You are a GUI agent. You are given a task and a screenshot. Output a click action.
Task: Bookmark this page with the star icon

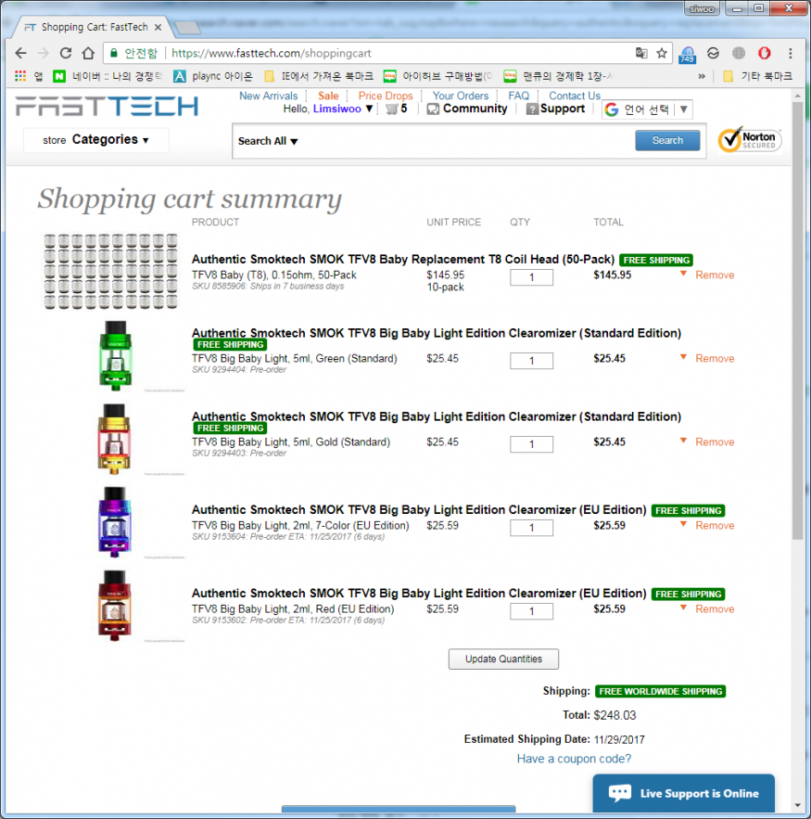[x=662, y=54]
